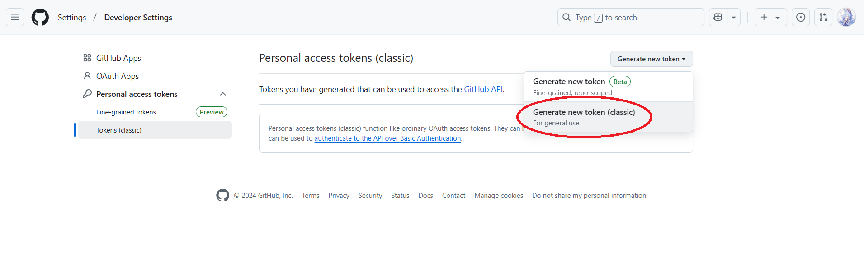This screenshot has height=261, width=864.
Task: Click the GitHub logo in header
Action: pyautogui.click(x=40, y=17)
